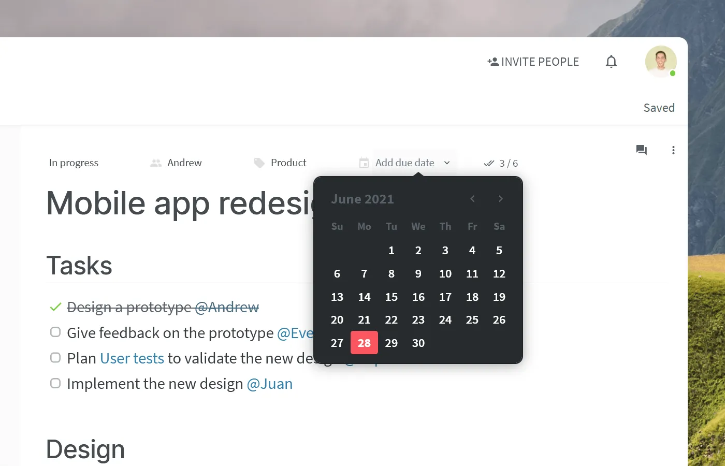Change the In progress status

[x=74, y=163]
